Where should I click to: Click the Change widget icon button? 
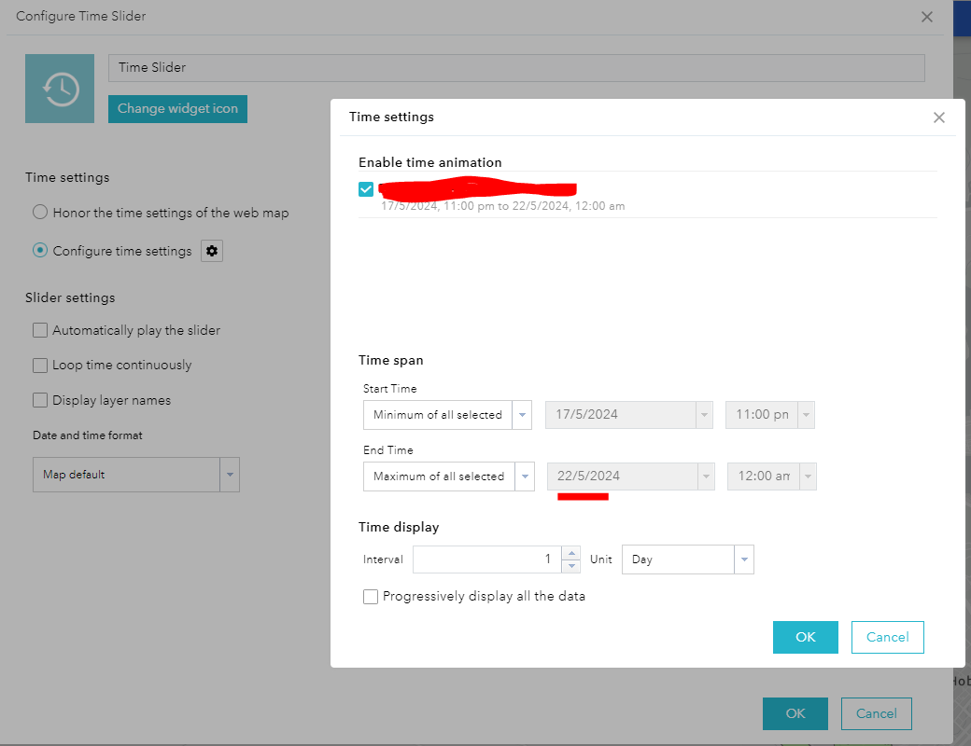(177, 108)
